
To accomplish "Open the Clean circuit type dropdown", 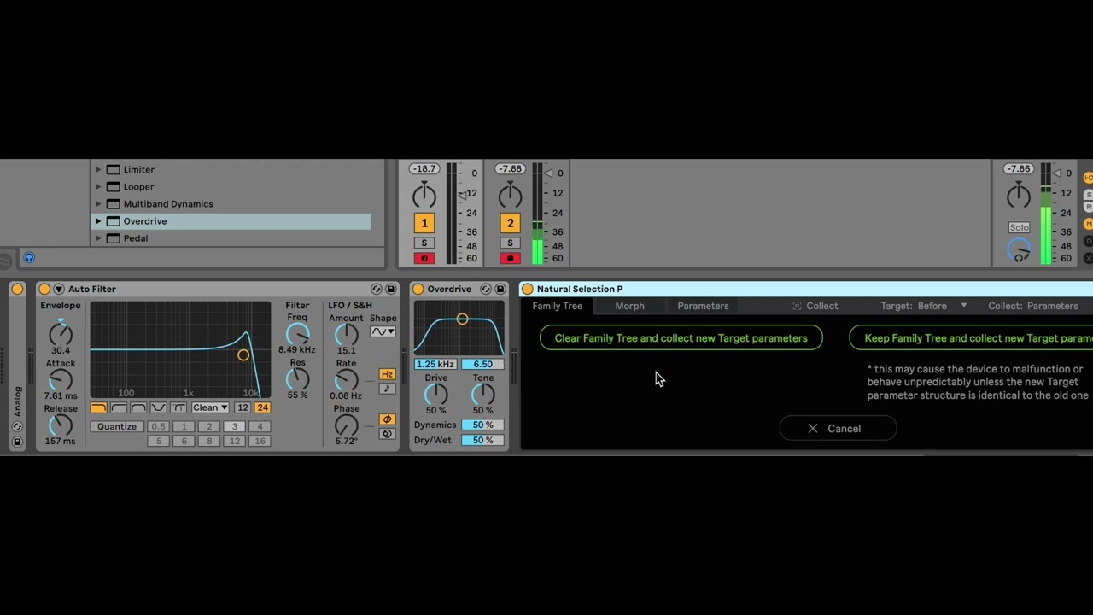I will pyautogui.click(x=210, y=407).
